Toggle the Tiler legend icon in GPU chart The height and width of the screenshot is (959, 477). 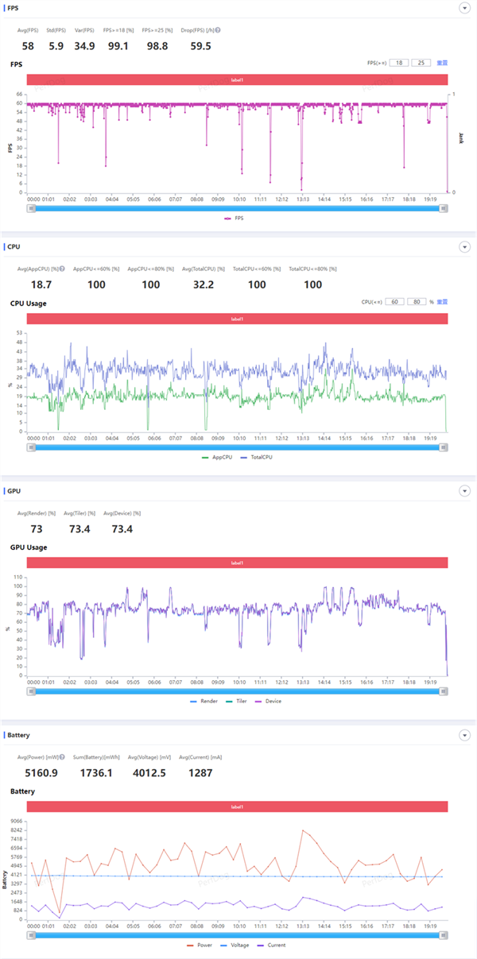[231, 701]
